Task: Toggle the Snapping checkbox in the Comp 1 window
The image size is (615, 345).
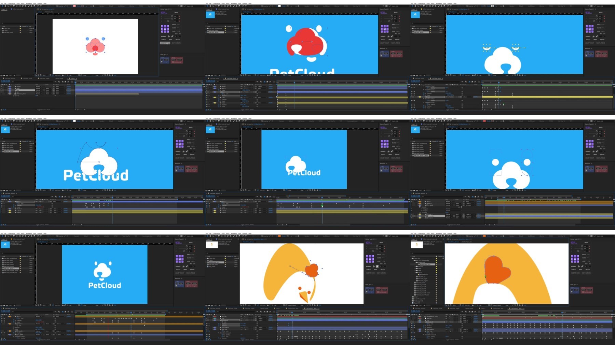Action: (x=57, y=6)
